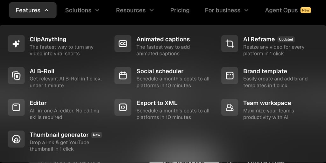Click the AI Reframe crop icon
The image size is (326, 163).
pos(230,44)
